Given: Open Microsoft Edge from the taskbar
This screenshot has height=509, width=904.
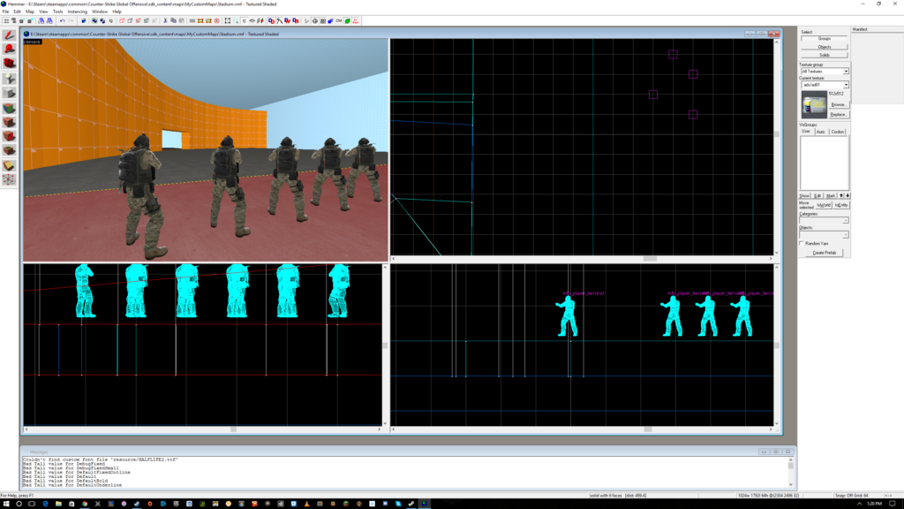Looking at the screenshot, I should coord(46,504).
